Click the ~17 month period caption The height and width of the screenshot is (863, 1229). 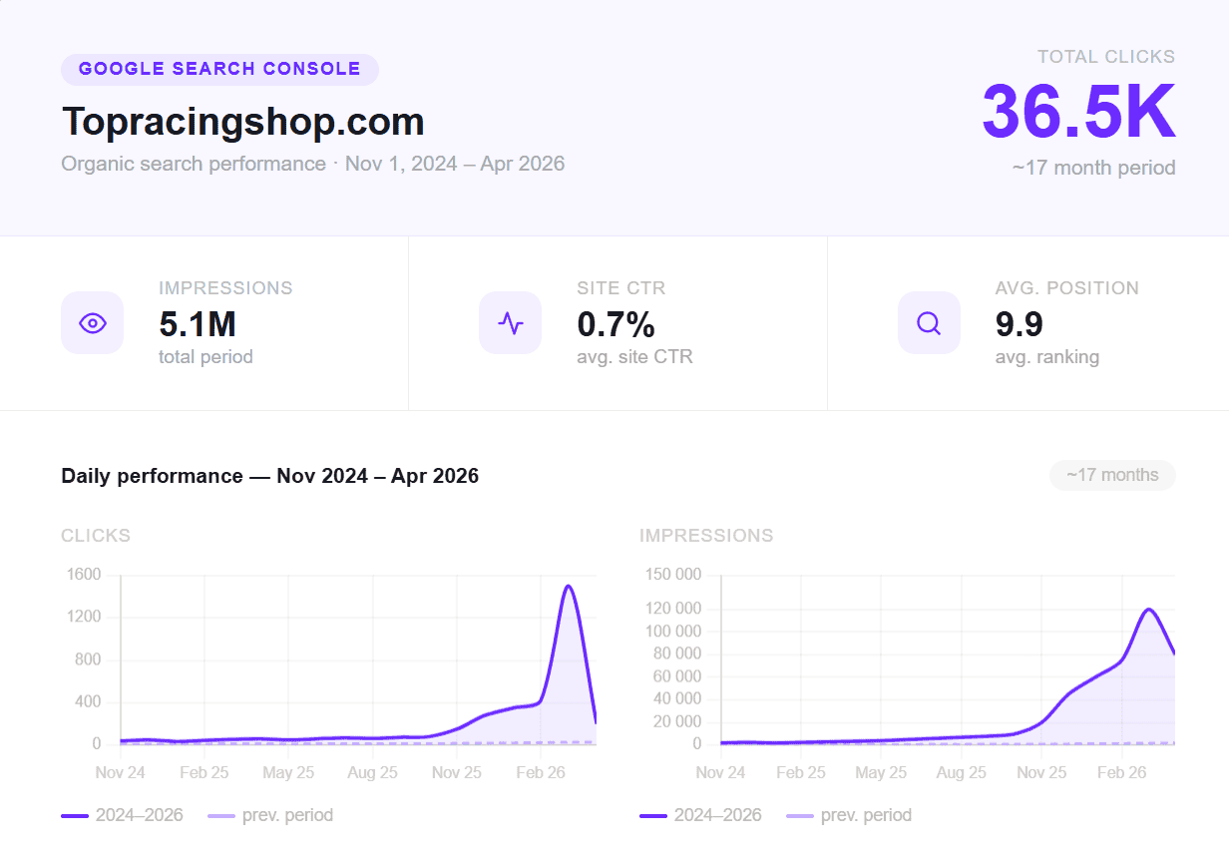coord(1093,168)
